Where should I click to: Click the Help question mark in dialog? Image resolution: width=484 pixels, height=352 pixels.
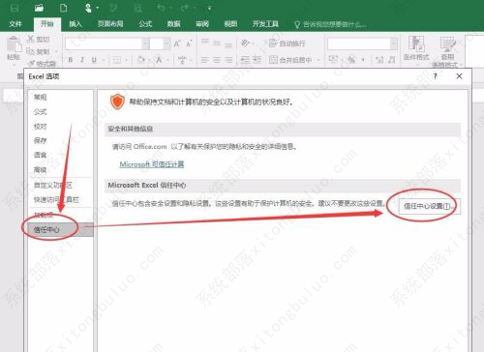click(x=435, y=76)
